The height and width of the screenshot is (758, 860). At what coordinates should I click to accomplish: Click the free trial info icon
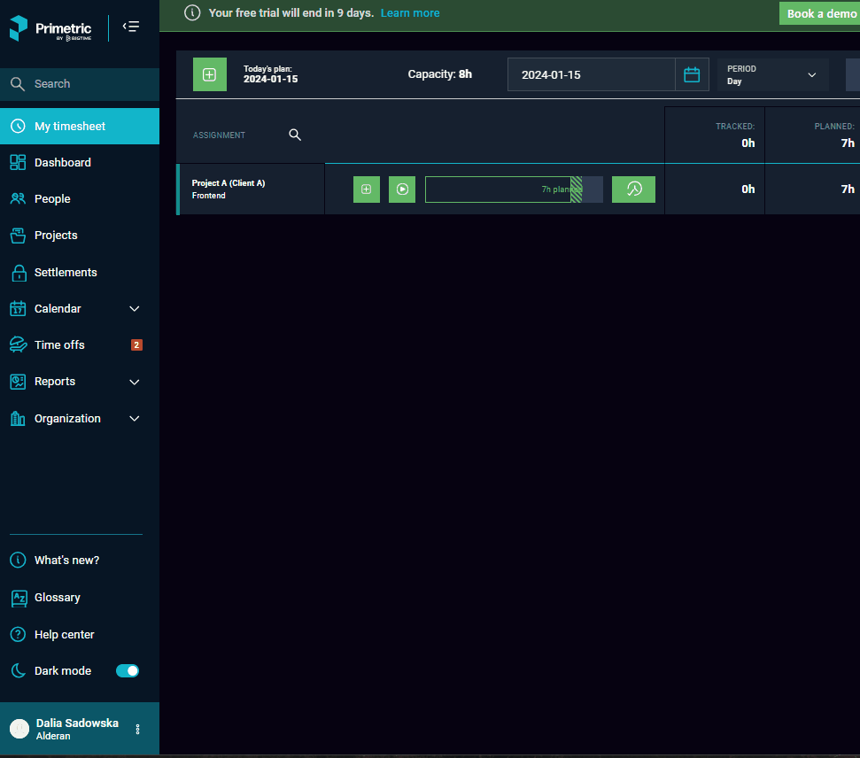pos(192,12)
